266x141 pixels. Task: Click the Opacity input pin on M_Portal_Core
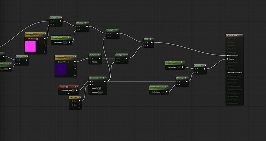(x=228, y=59)
